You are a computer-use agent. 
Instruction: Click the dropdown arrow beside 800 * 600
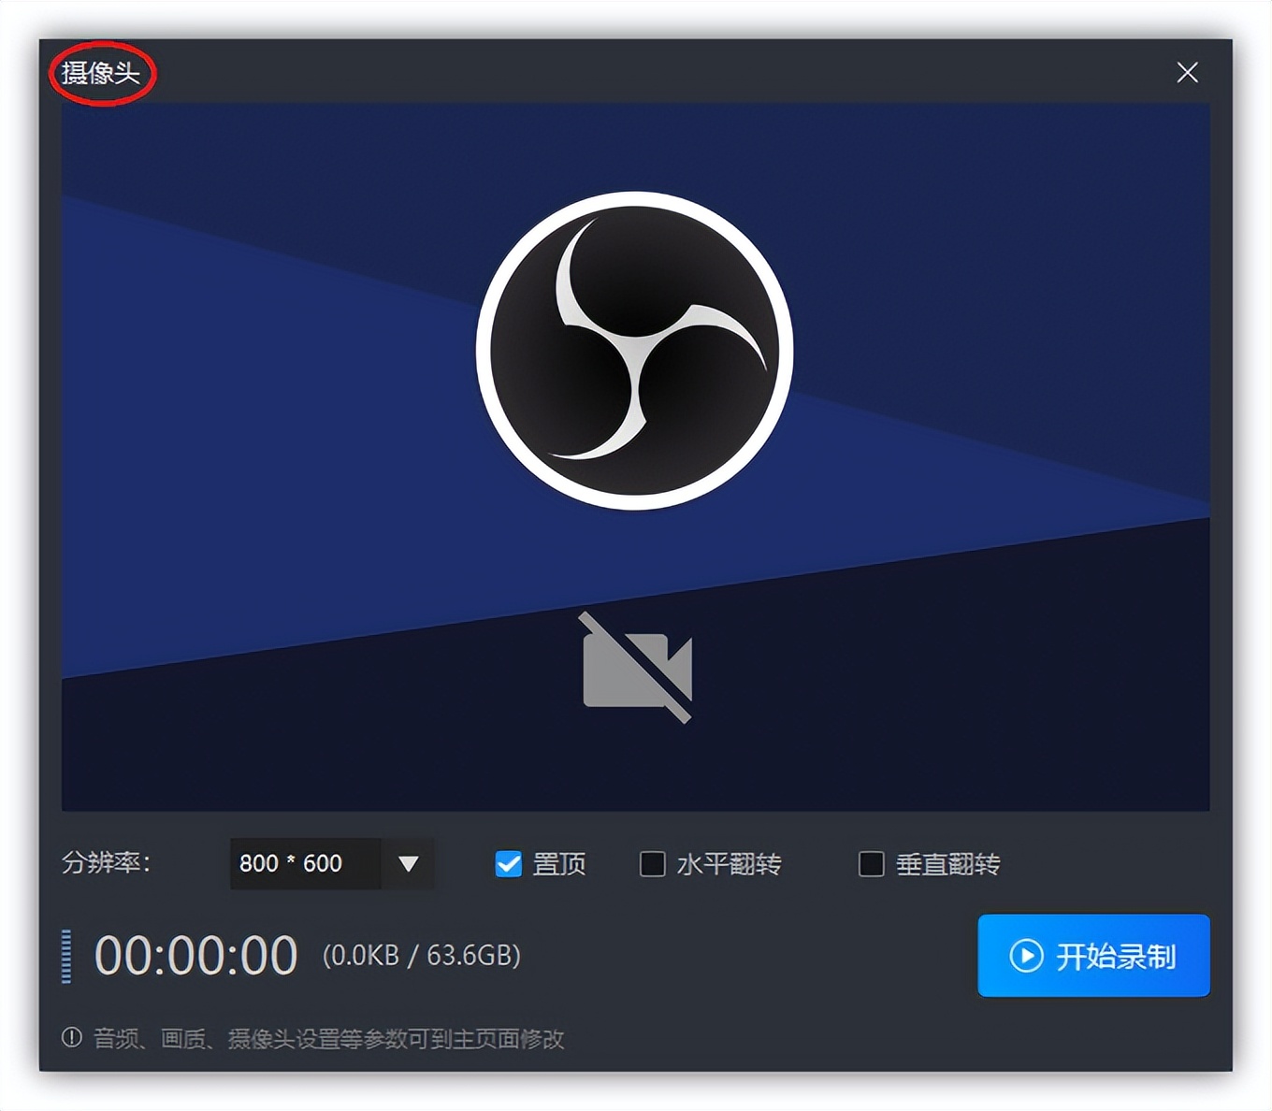tap(409, 864)
